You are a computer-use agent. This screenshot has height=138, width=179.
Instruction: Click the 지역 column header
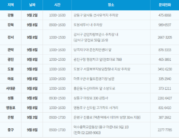tap(11, 5)
